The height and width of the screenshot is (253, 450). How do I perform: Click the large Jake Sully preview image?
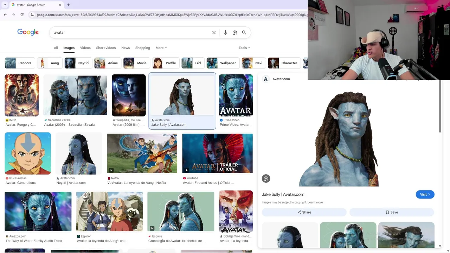click(x=339, y=139)
